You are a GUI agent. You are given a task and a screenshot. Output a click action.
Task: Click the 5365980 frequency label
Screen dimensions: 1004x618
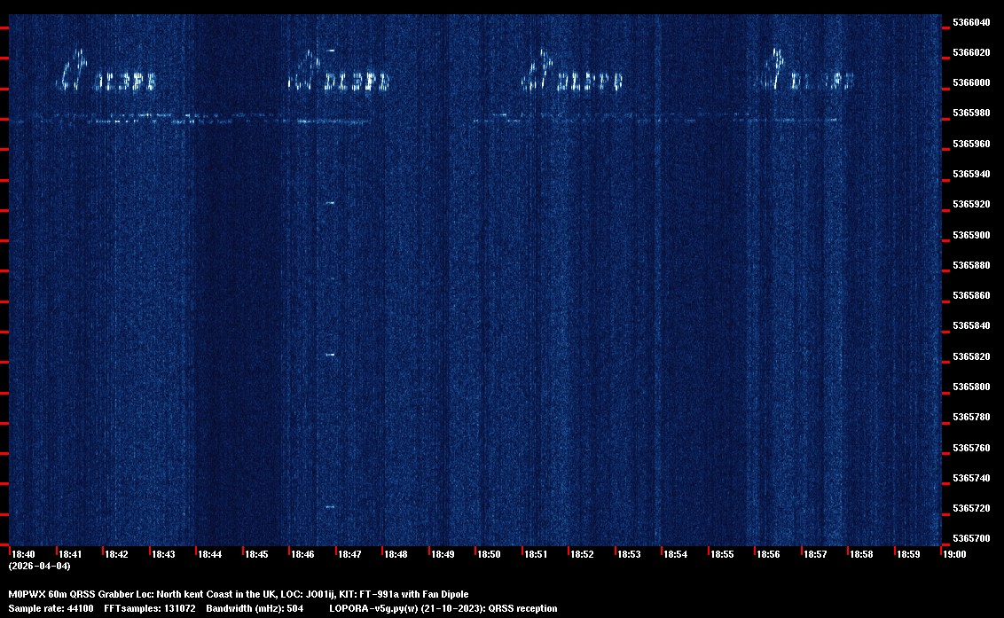[971, 113]
